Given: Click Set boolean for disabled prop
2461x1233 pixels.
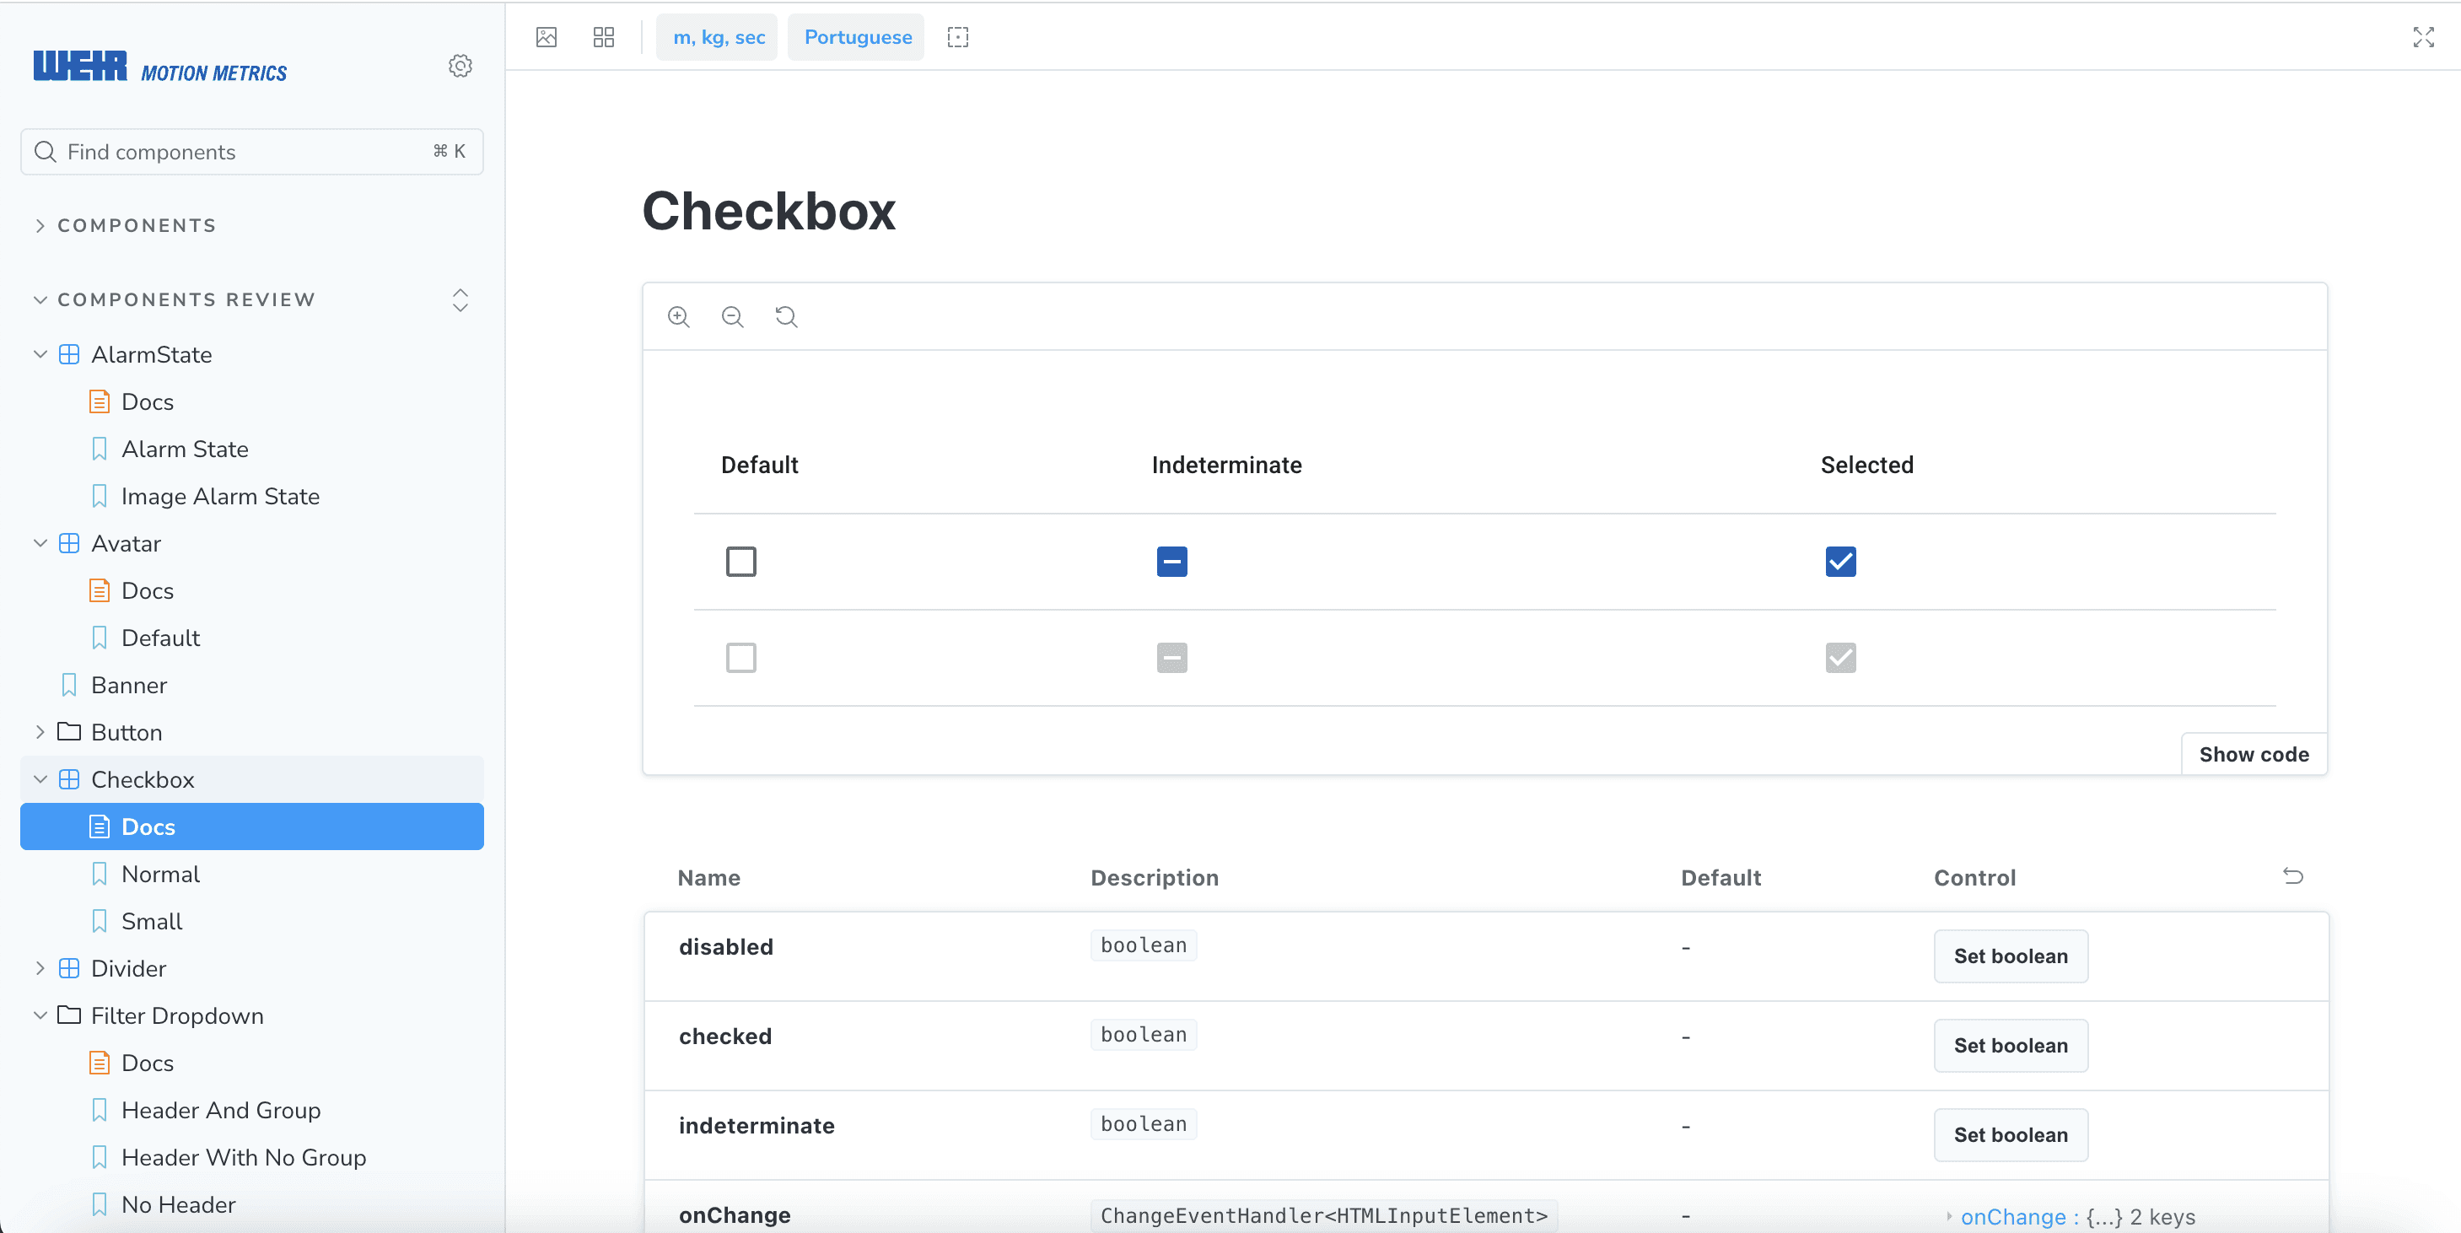Looking at the screenshot, I should tap(2010, 956).
